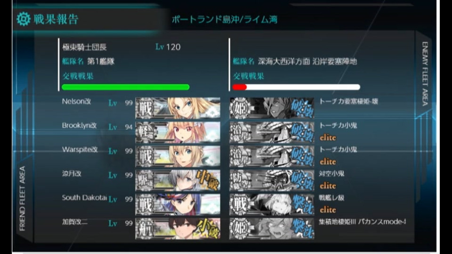Click admiral name 極東騎士団長

[84, 47]
